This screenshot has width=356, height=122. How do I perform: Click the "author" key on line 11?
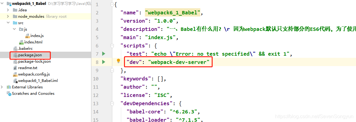click(133, 87)
